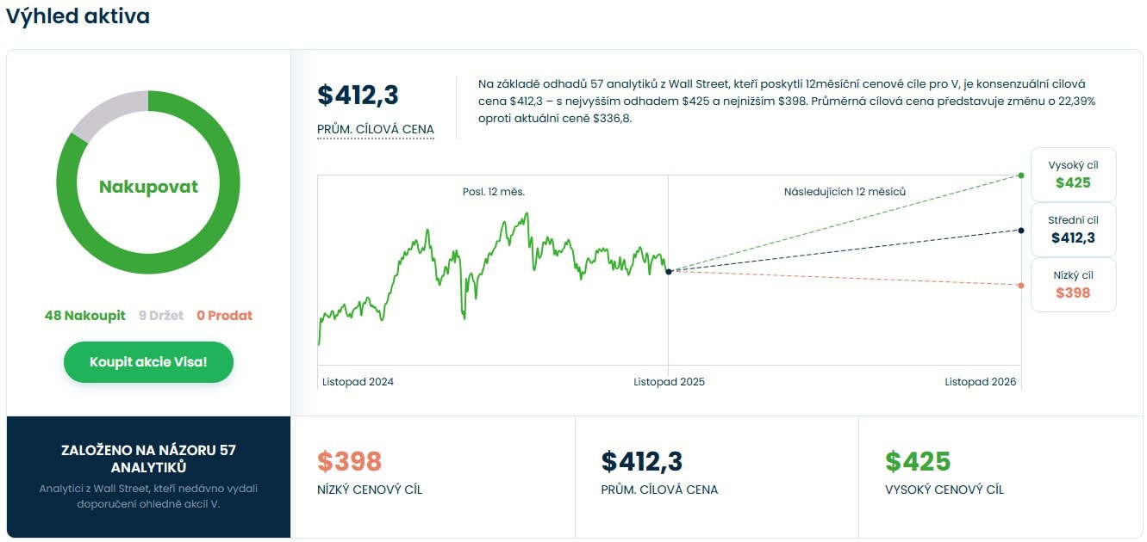This screenshot has height=542, width=1147.
Task: Select the dark medium target endpoint dot
Action: coord(1021,231)
